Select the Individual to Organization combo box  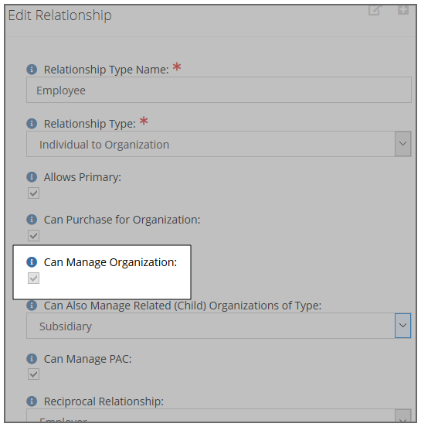coord(210,144)
